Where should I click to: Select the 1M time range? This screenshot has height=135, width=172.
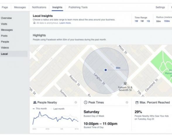click(x=142, y=21)
